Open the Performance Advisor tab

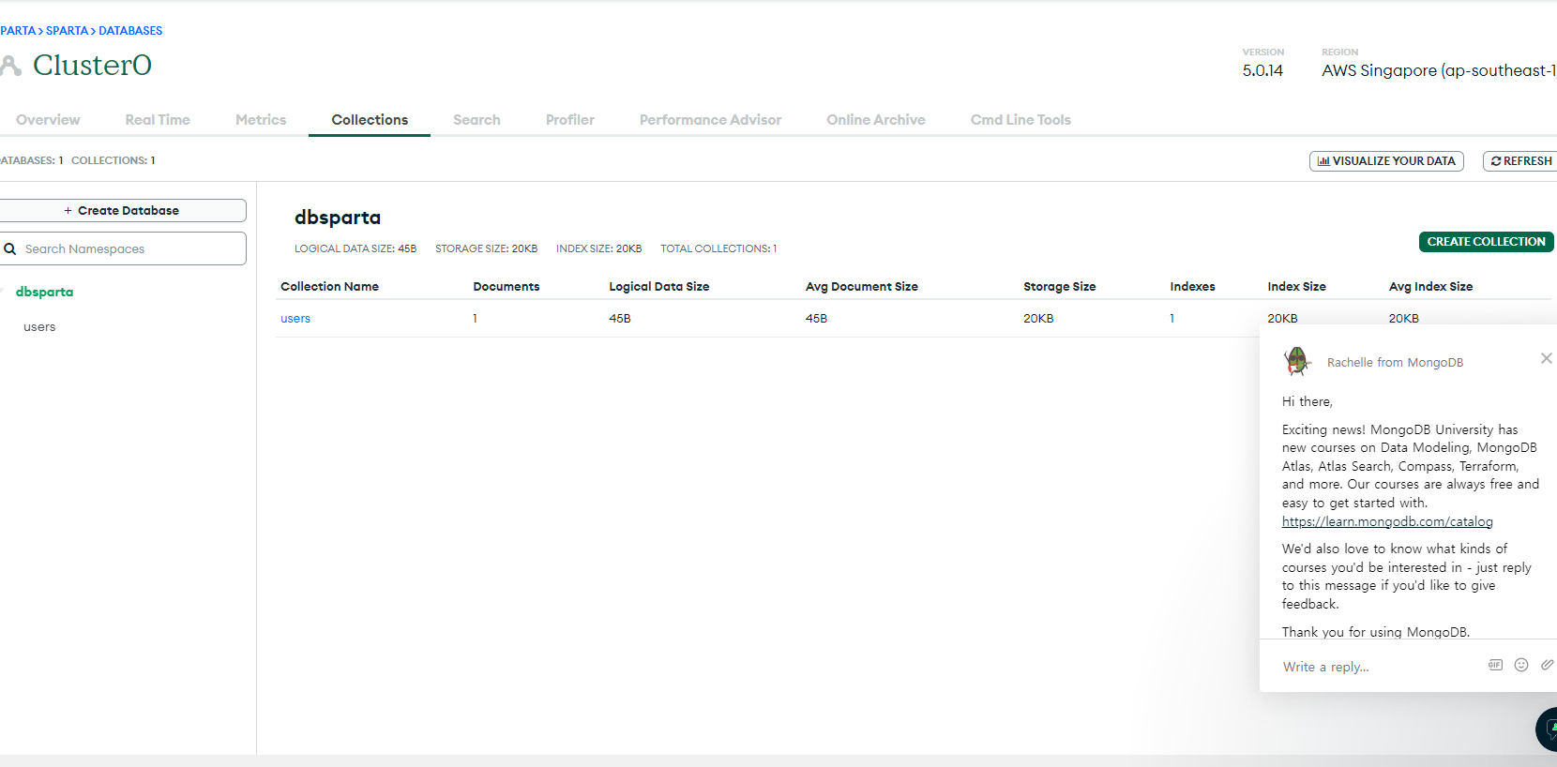[x=710, y=120]
